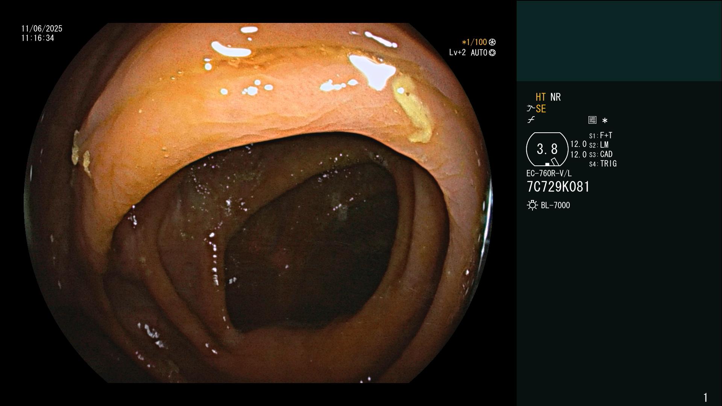The image size is (722, 406).
Task: Click the scope tip shape diagram icon
Action: click(547, 149)
